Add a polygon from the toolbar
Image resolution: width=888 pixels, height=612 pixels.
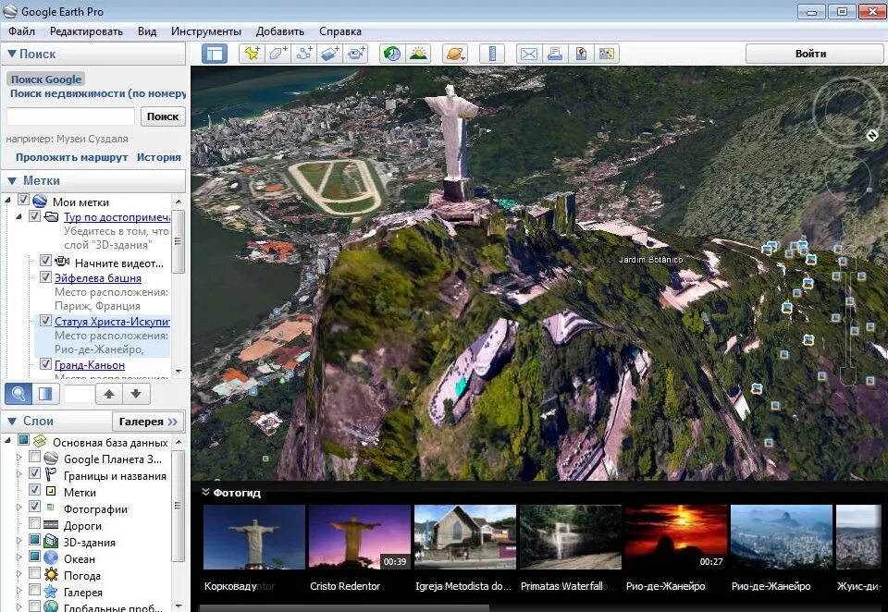[x=277, y=54]
